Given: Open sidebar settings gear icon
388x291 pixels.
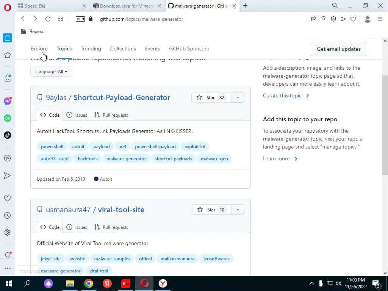Looking at the screenshot, I should tap(8, 233).
